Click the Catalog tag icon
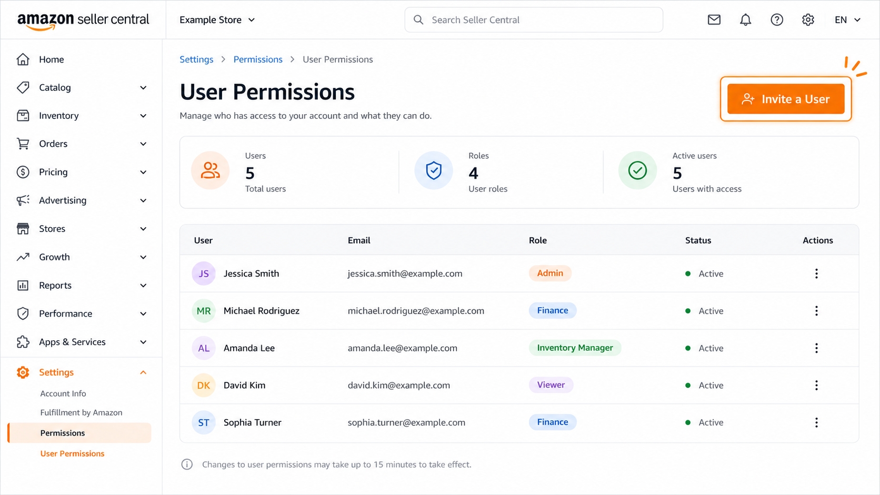Screen dimensions: 880x495 [x=23, y=87]
